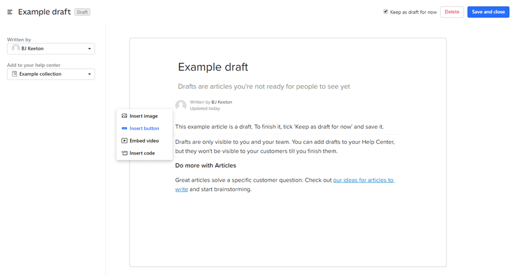Open the Example collection dropdown arrow
Screen dimensions: 520x277
pos(89,74)
